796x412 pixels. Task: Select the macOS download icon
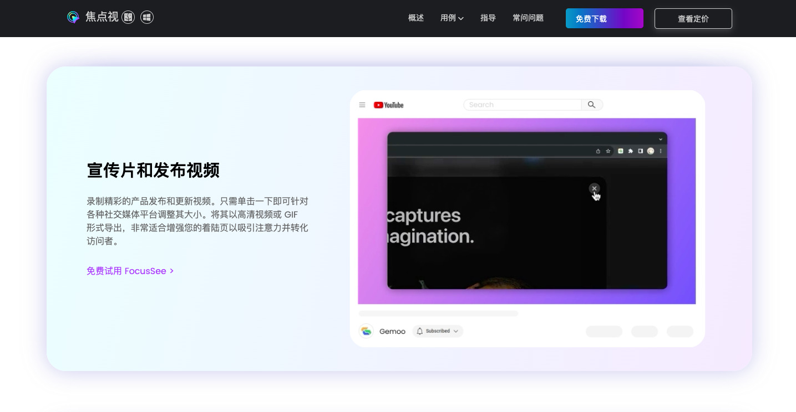point(128,17)
